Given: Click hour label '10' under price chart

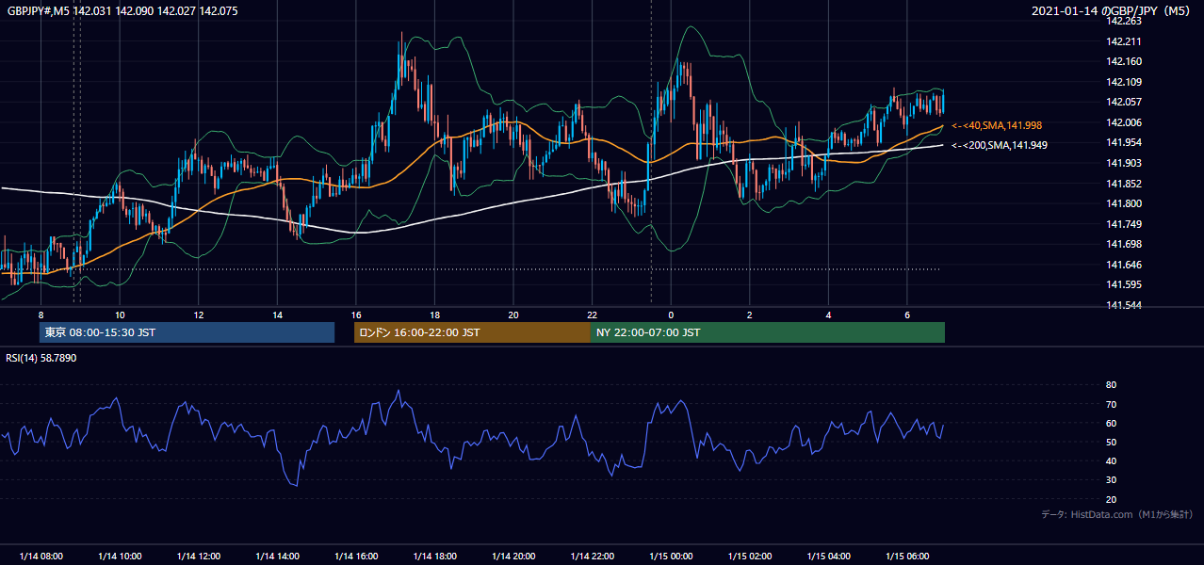Looking at the screenshot, I should point(120,315).
